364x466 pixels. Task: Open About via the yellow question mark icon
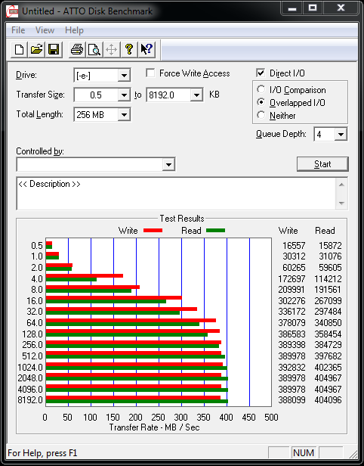[129, 49]
